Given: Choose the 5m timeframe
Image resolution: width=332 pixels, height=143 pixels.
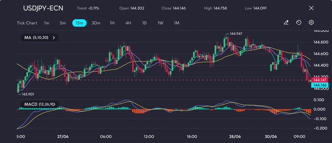Looking at the screenshot, I should point(63,23).
